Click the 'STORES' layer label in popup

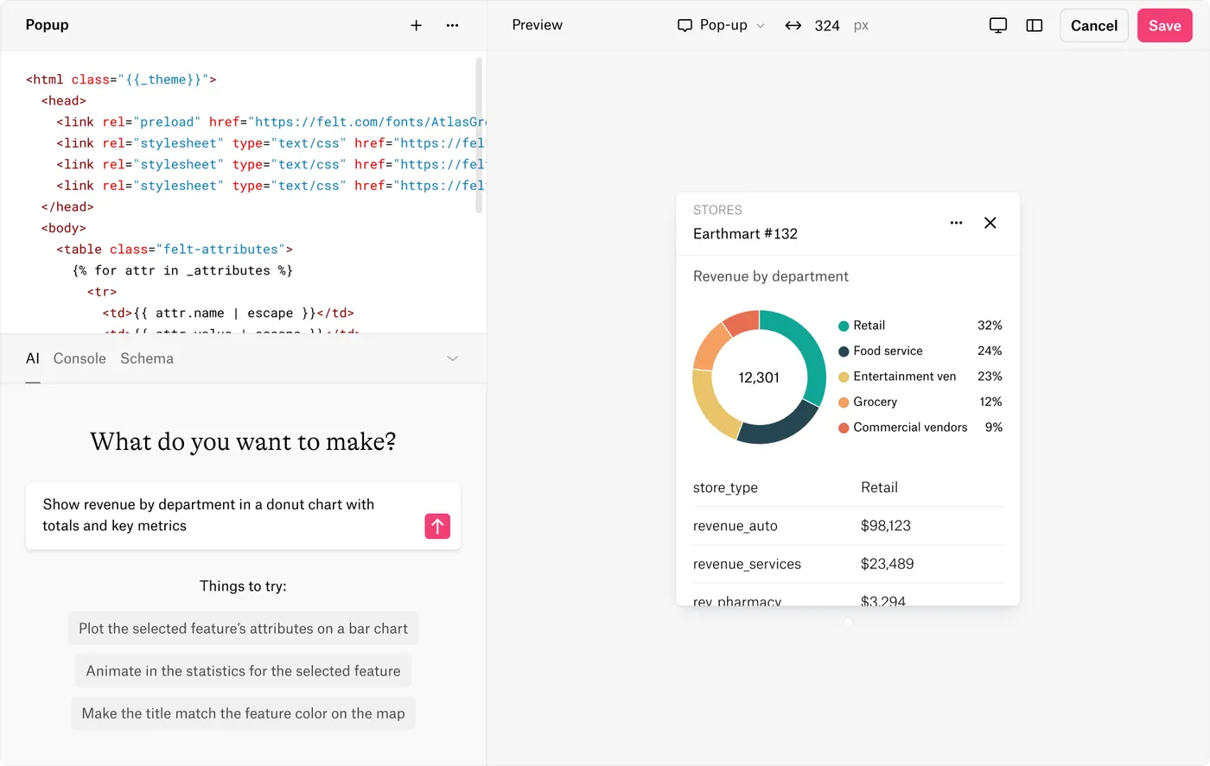pos(717,210)
